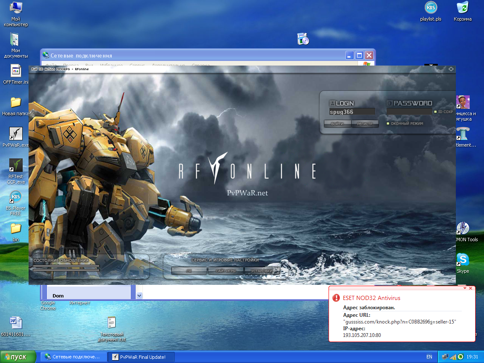Click the ESET eye icon in system tray
Viewport: 484px width, 363px height.
click(460, 357)
